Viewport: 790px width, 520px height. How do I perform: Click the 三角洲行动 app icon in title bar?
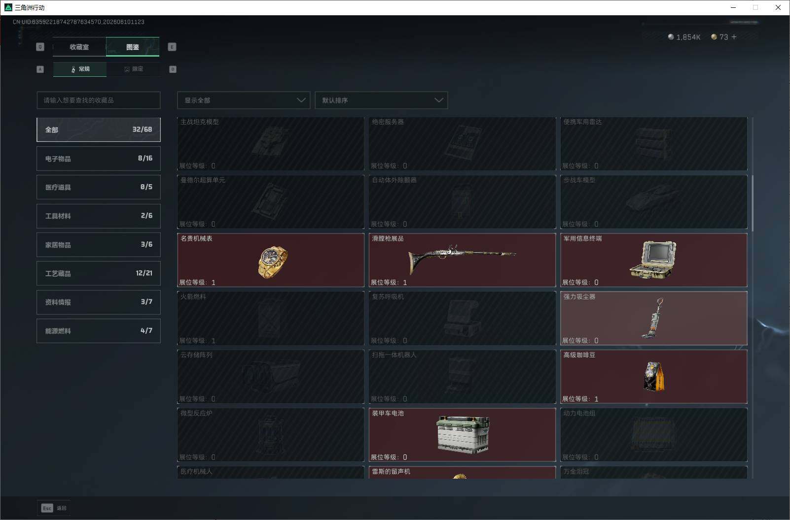(x=8, y=7)
